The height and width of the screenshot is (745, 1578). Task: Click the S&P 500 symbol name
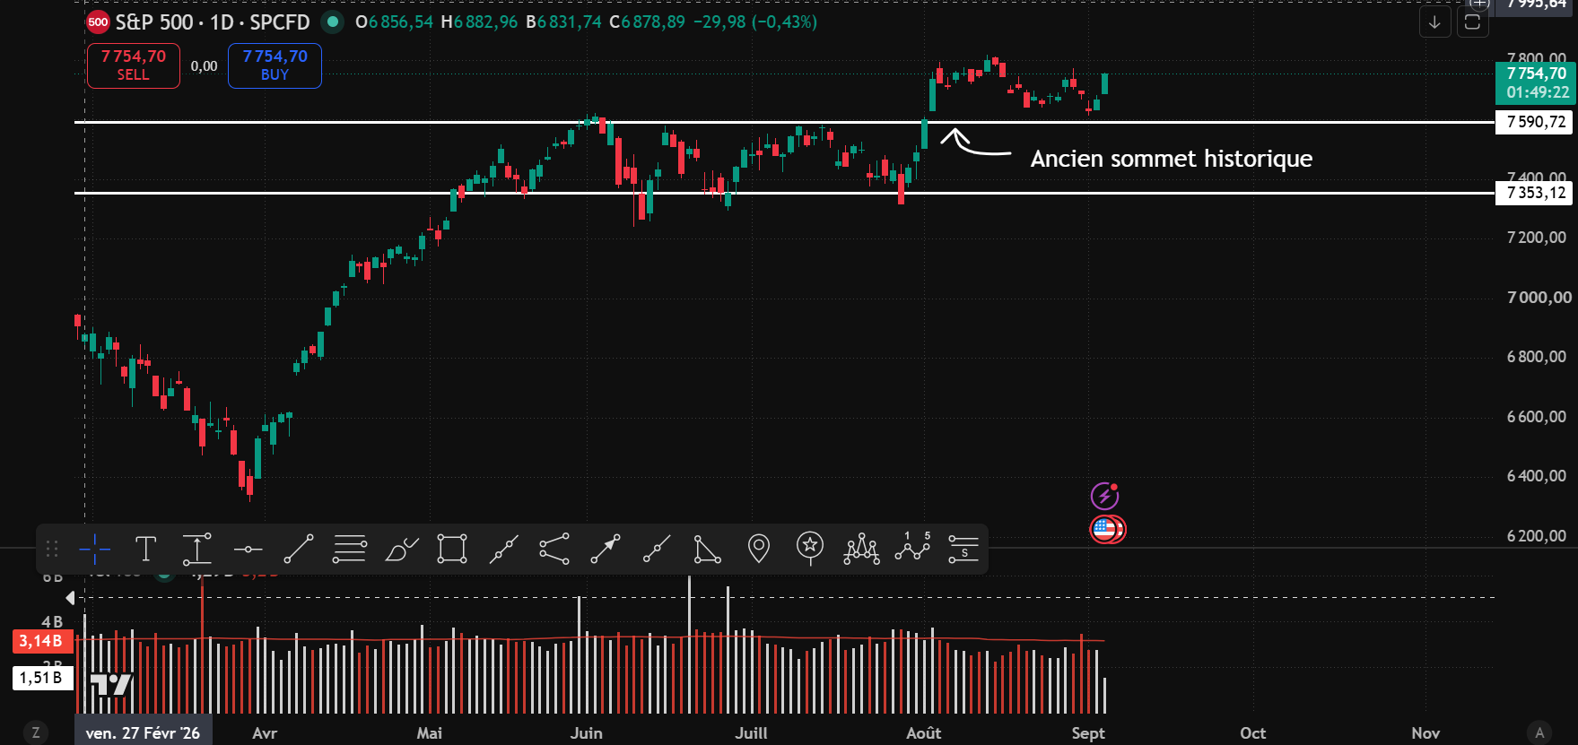154,22
